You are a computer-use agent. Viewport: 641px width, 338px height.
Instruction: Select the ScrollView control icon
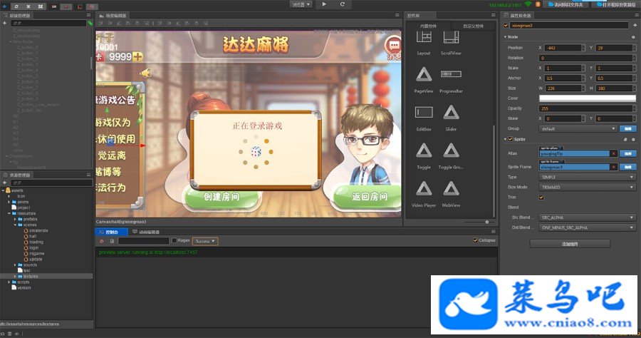coord(451,37)
